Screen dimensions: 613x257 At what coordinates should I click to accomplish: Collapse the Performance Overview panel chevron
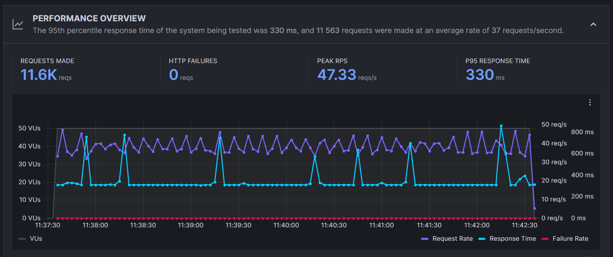point(593,24)
